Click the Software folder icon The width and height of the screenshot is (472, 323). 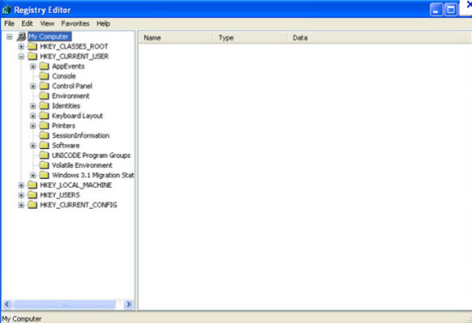45,146
